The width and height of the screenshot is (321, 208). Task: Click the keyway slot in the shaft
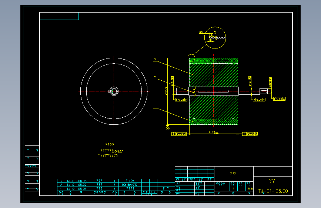pos(213,91)
